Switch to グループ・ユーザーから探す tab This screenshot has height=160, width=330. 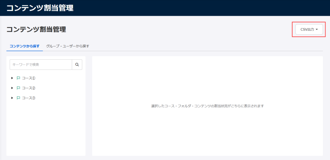click(68, 46)
